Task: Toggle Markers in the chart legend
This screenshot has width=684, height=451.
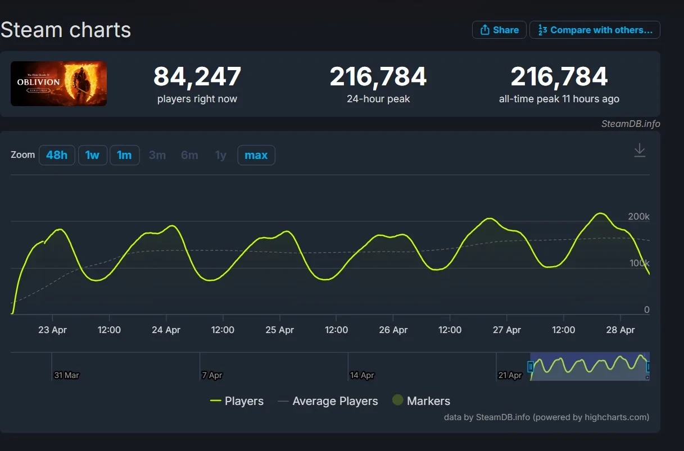Action: pyautogui.click(x=422, y=401)
